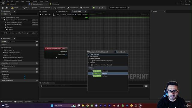Click Edit in C++ for Character Movement
This screenshot has height=108, width=192.
pyautogui.click(x=35, y=33)
